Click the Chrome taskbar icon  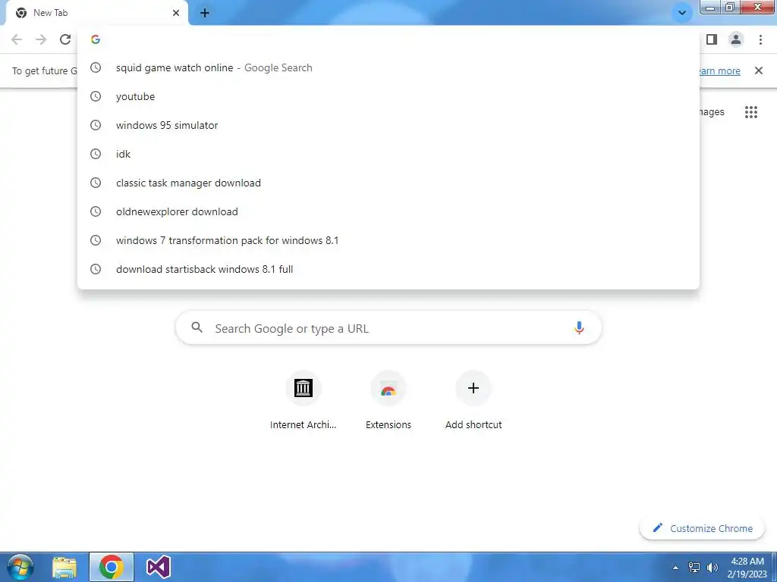pyautogui.click(x=112, y=567)
